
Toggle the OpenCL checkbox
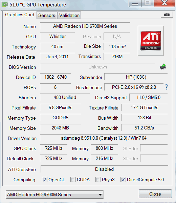point(45,180)
